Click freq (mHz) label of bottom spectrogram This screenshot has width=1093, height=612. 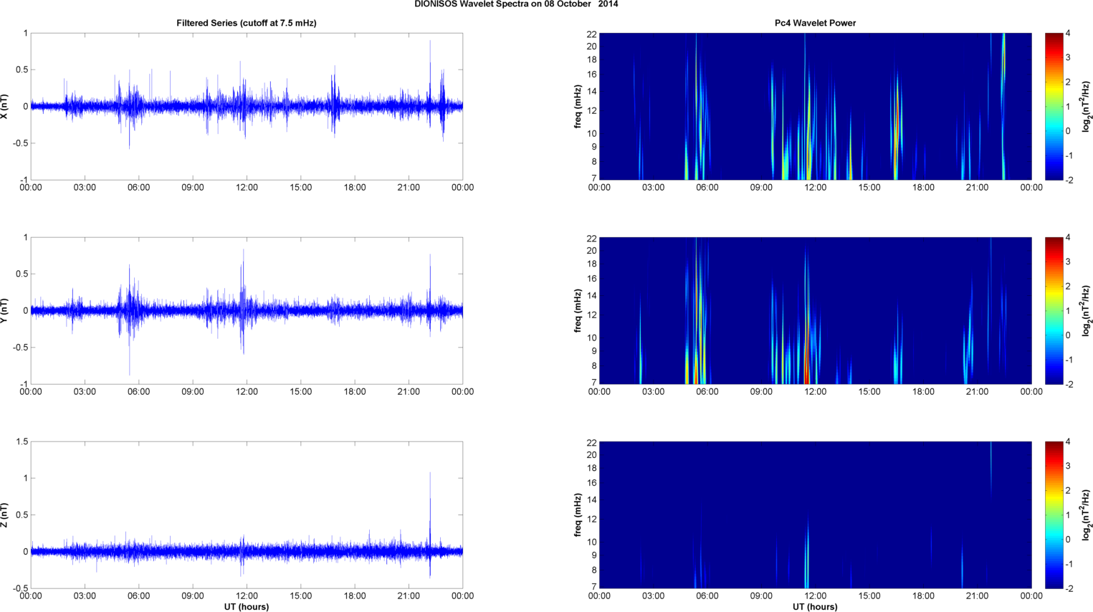tap(578, 515)
